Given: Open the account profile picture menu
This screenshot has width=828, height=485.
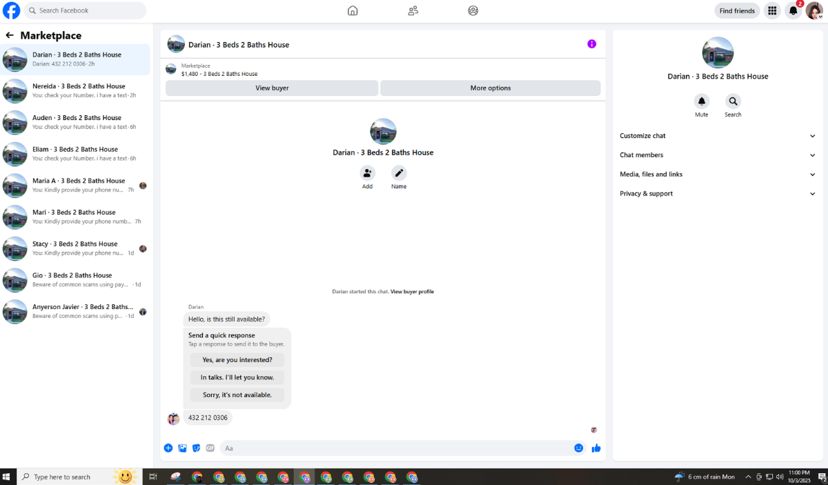Looking at the screenshot, I should (814, 10).
